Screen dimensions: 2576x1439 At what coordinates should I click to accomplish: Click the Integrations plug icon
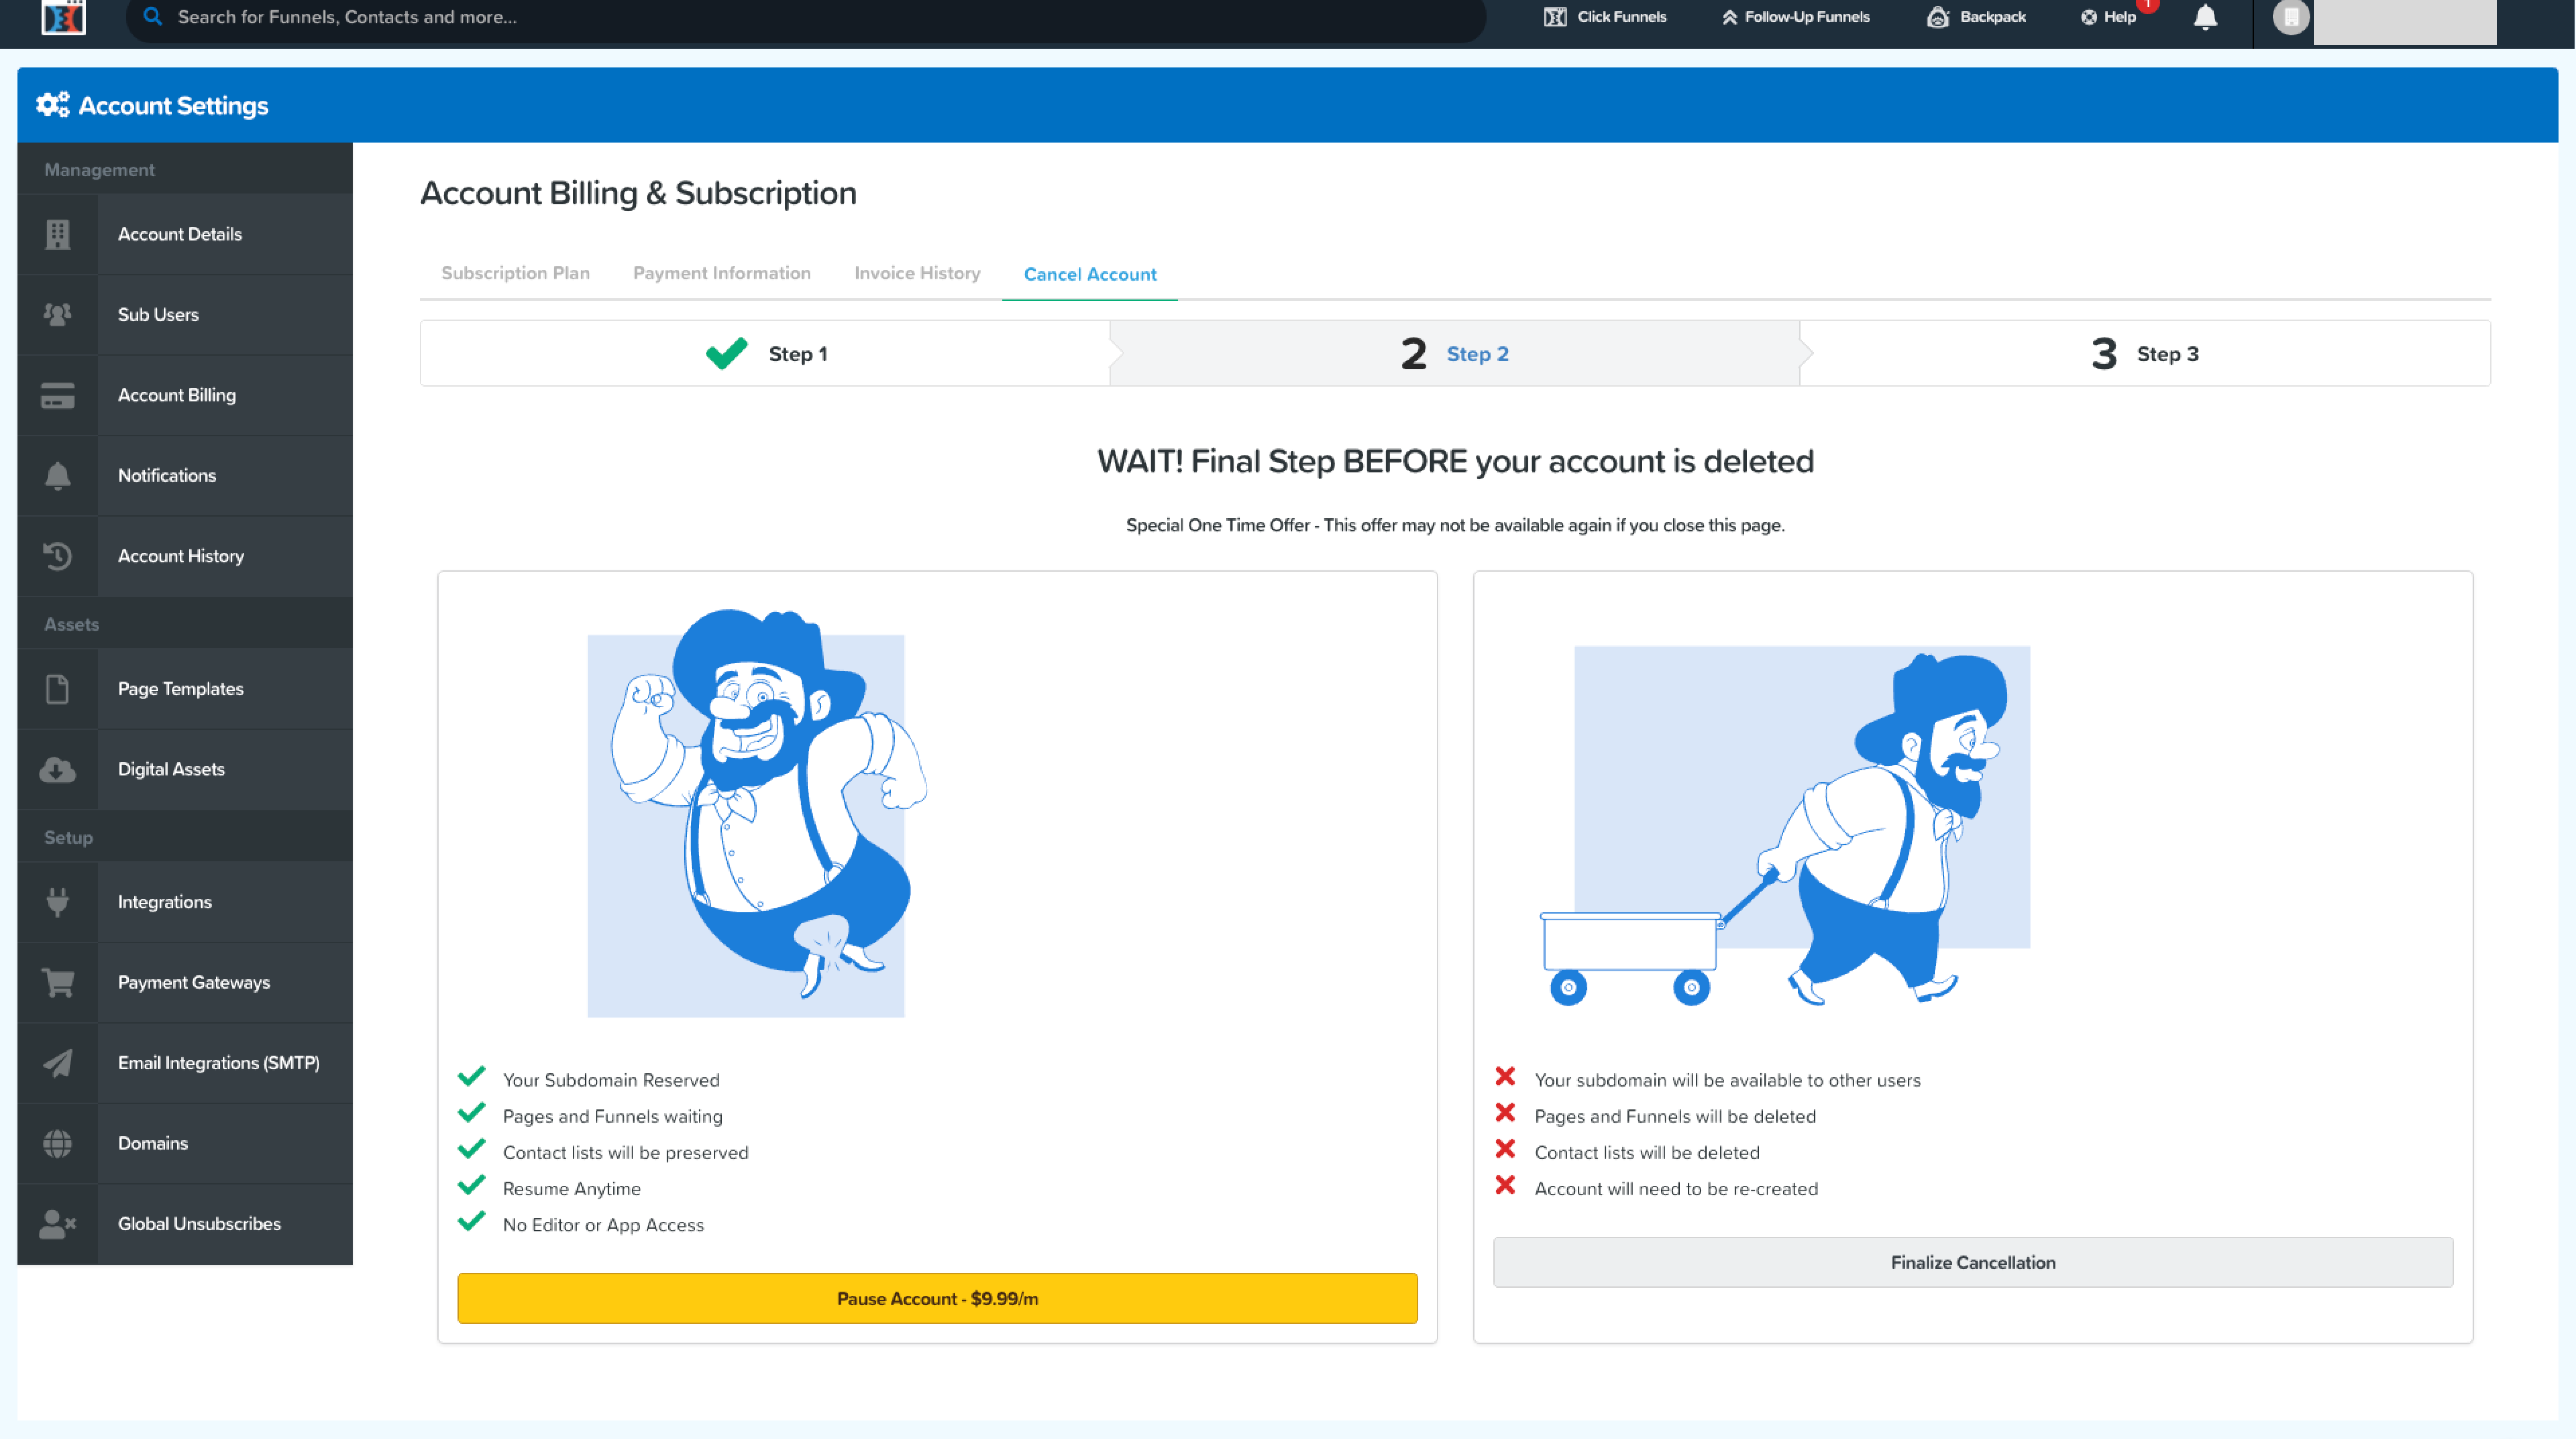(x=57, y=901)
